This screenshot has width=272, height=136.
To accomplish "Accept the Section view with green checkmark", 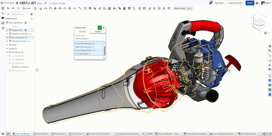I will click(x=99, y=27).
